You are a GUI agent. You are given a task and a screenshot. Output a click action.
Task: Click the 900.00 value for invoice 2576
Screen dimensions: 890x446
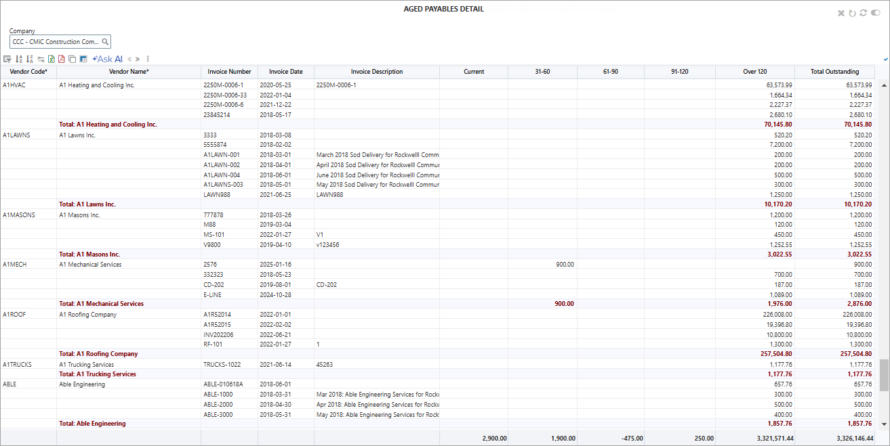565,265
